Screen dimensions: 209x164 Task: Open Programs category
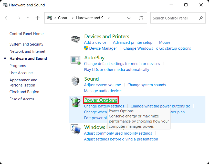(x=18, y=66)
